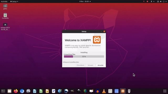168x94 pixels.
Task: Open the Files manager in the dock
Action: click(9, 91)
